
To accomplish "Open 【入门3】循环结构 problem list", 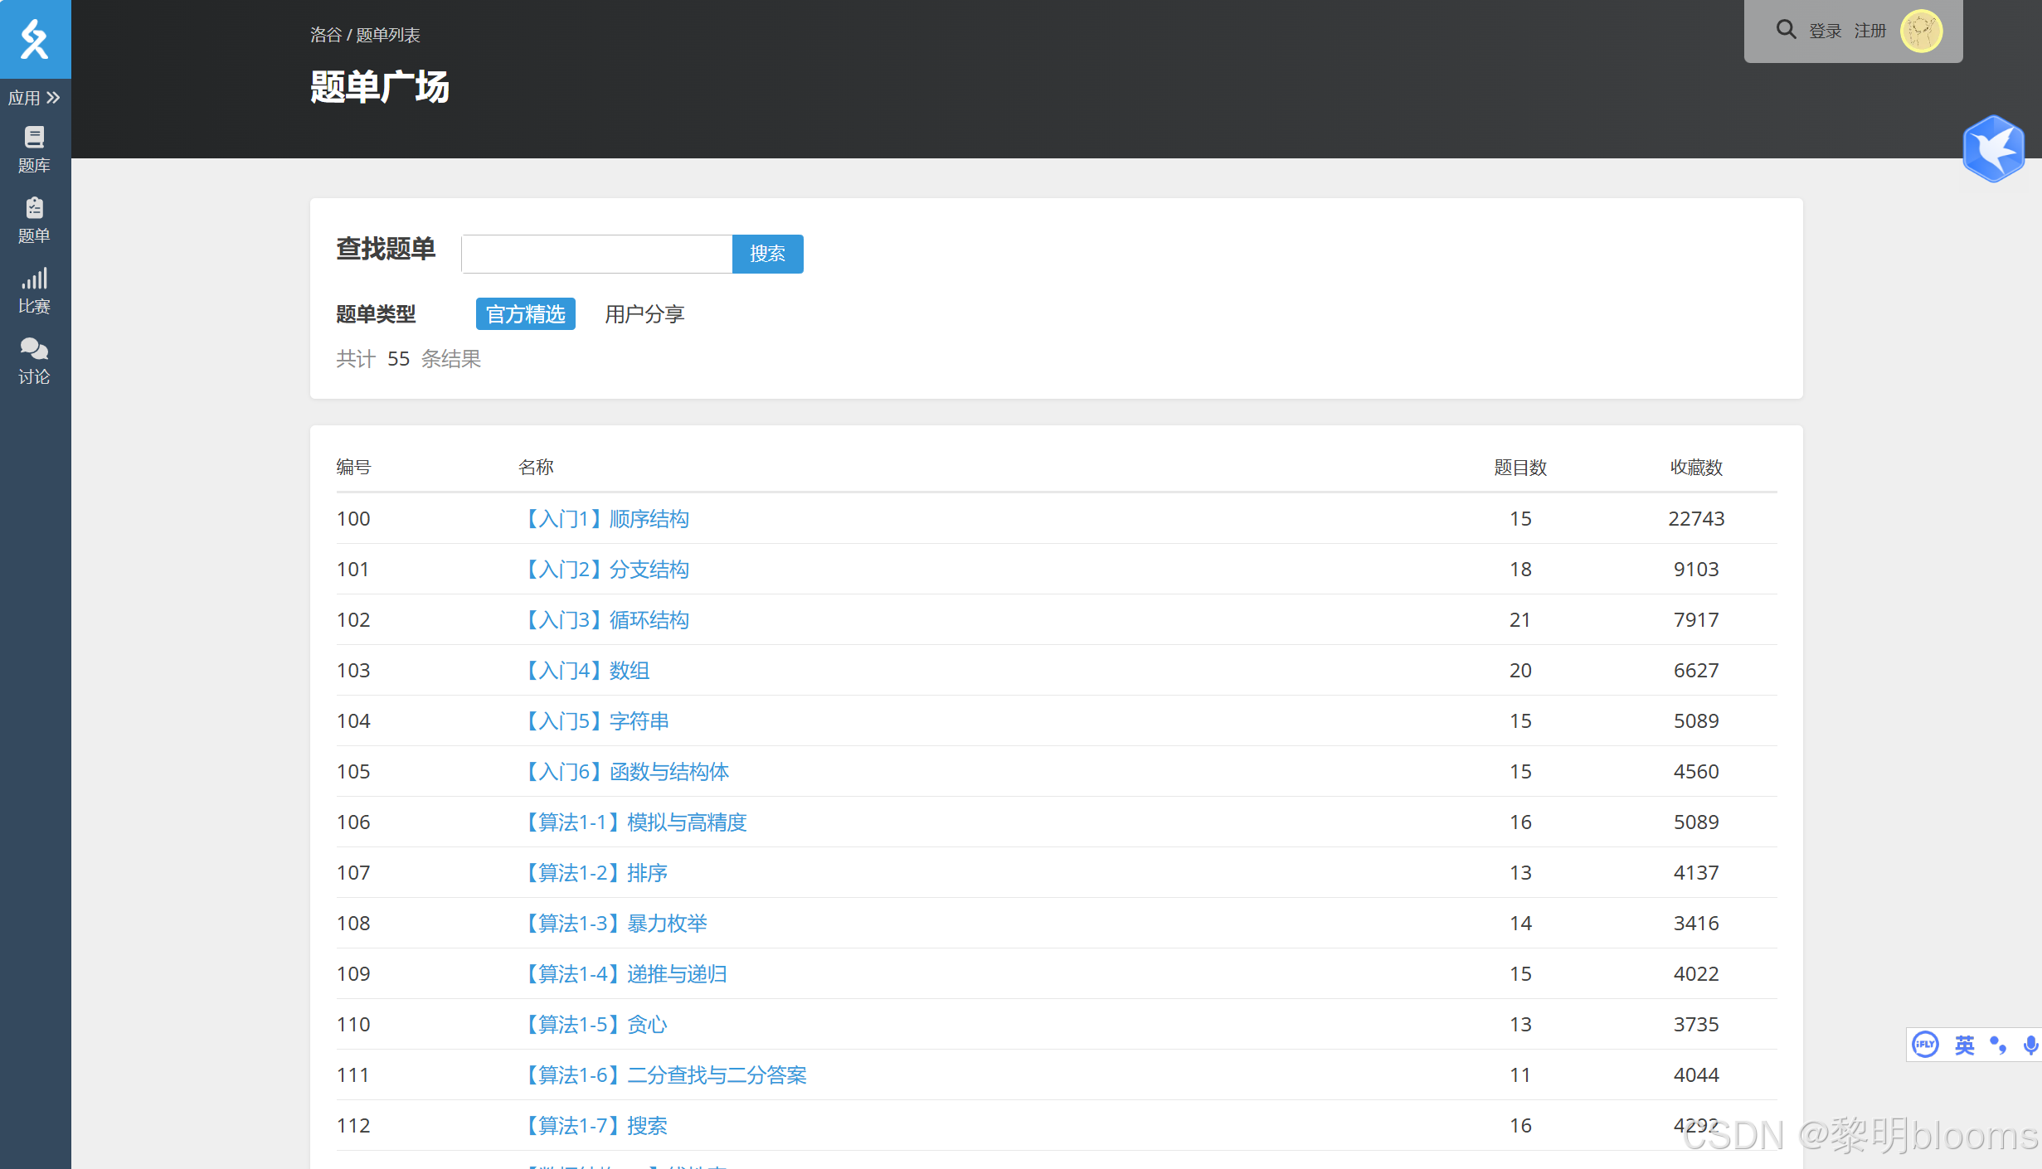I will 605,620.
